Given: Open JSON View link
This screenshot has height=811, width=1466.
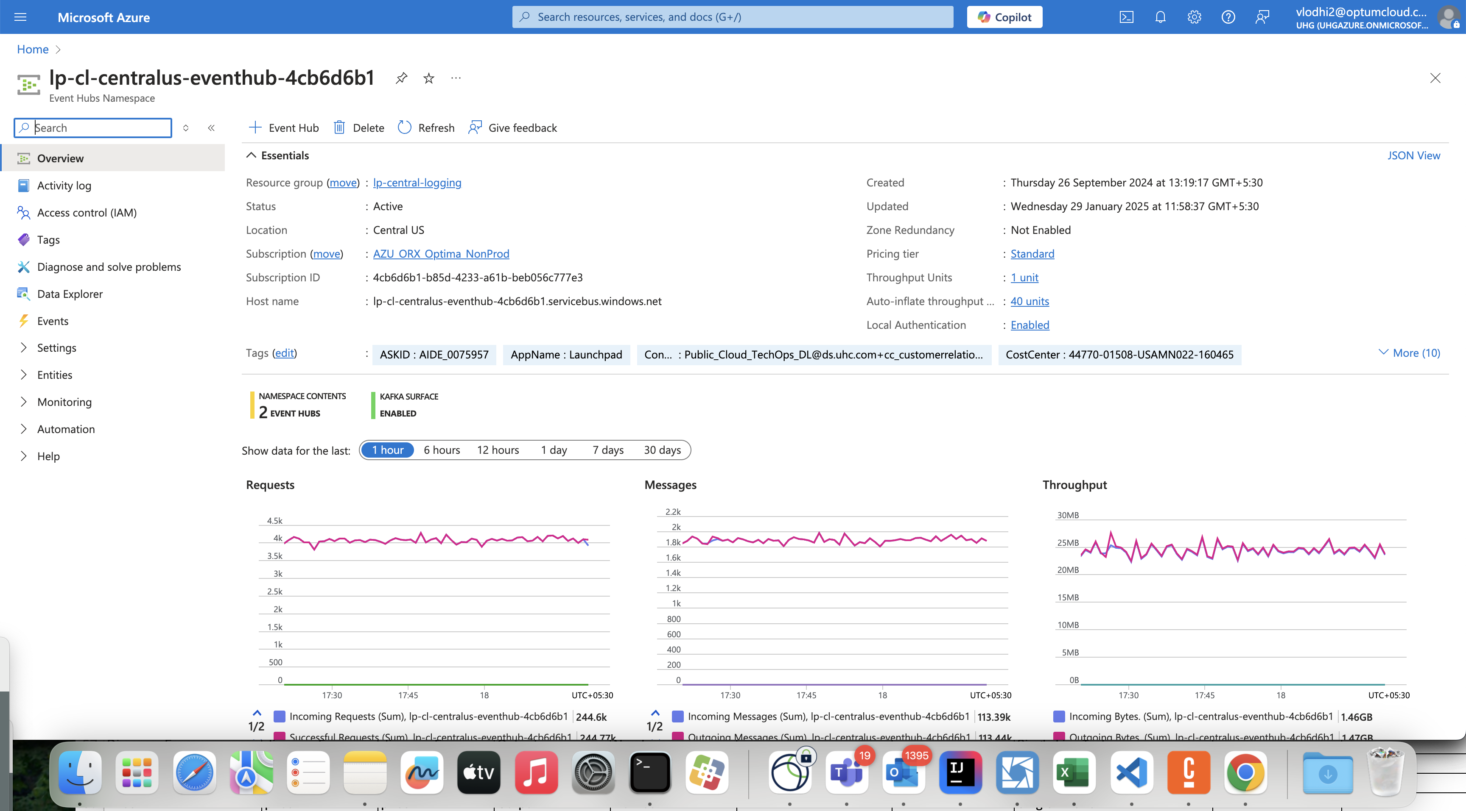Looking at the screenshot, I should click(1414, 156).
